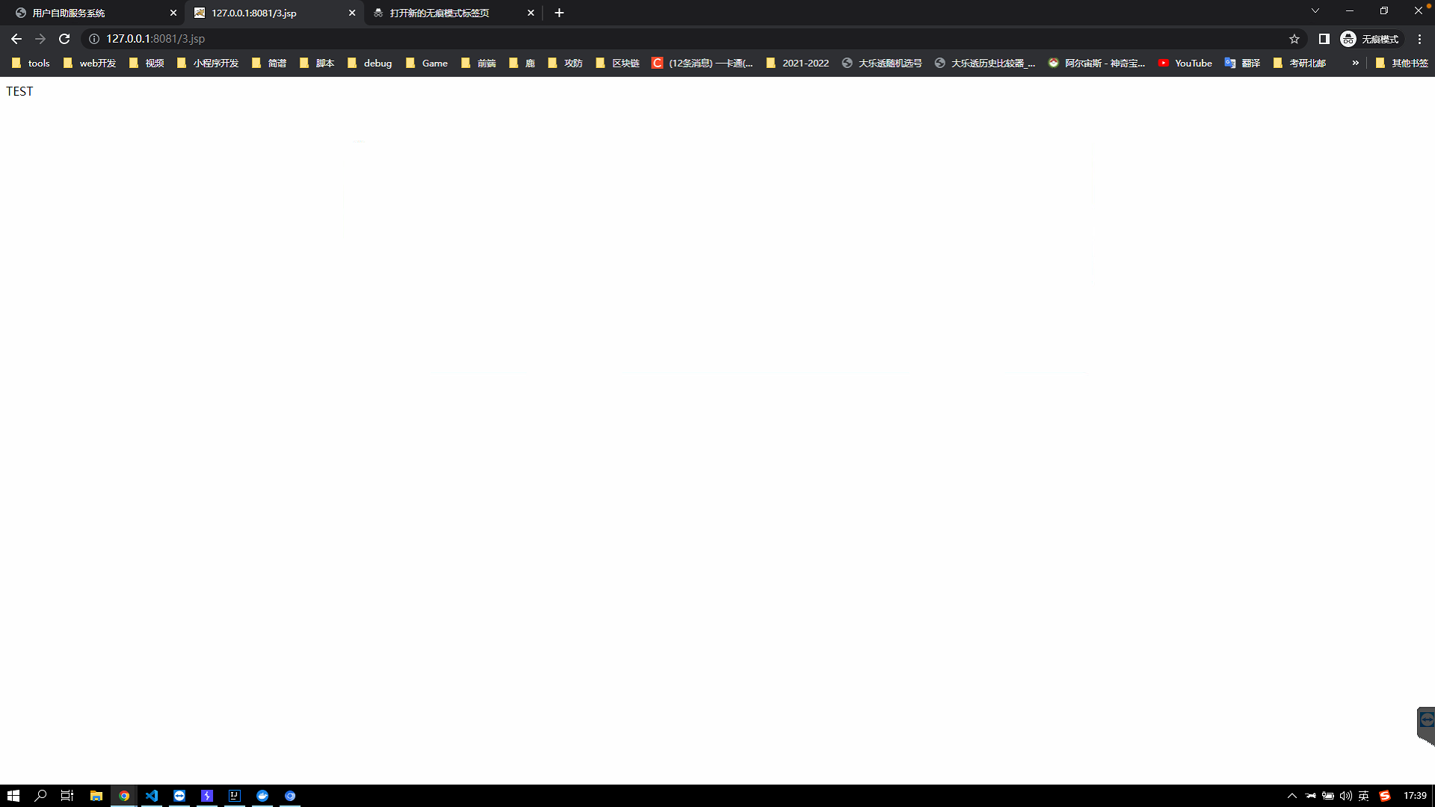This screenshot has width=1435, height=807.
Task: Open a new tab with plus button
Action: [559, 13]
